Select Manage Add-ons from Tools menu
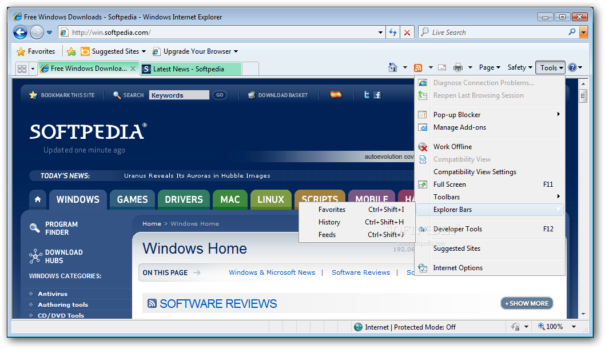The width and height of the screenshot is (605, 349). point(489,127)
